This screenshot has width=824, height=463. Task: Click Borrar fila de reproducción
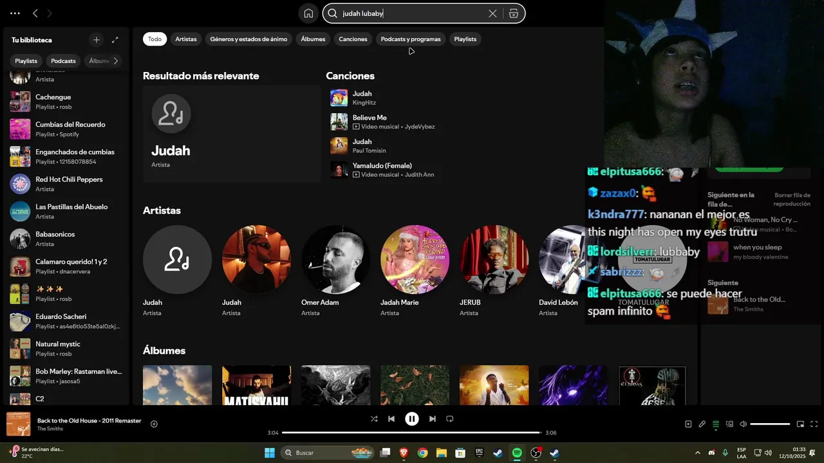pos(792,199)
